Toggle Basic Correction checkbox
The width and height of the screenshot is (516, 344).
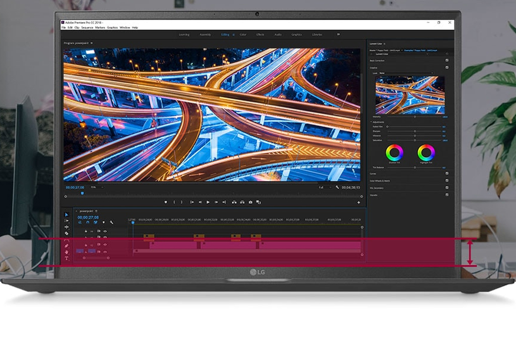click(x=447, y=61)
